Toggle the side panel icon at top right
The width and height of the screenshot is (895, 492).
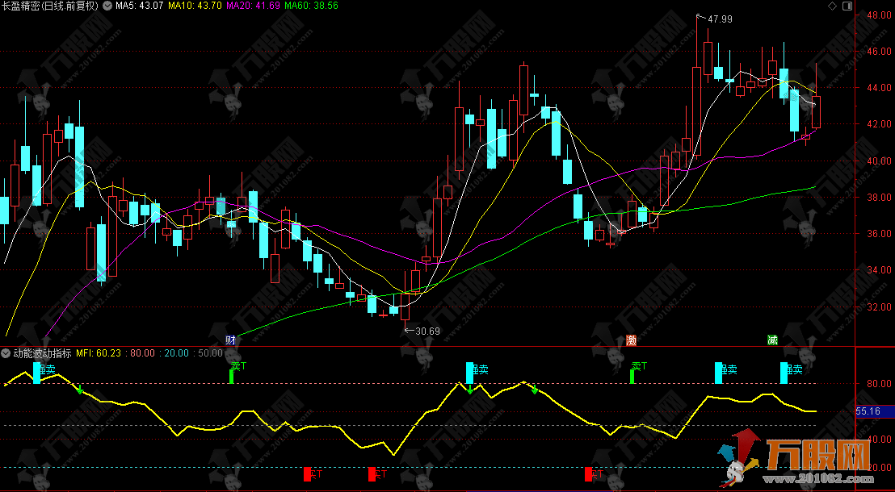[847, 6]
